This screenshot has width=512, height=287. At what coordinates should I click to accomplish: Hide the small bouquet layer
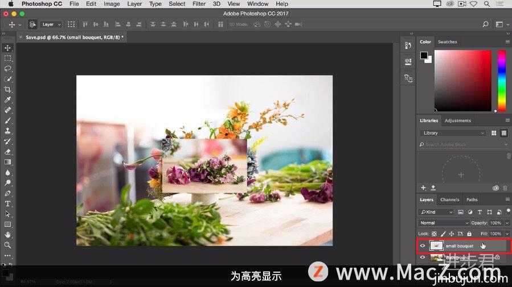point(423,246)
